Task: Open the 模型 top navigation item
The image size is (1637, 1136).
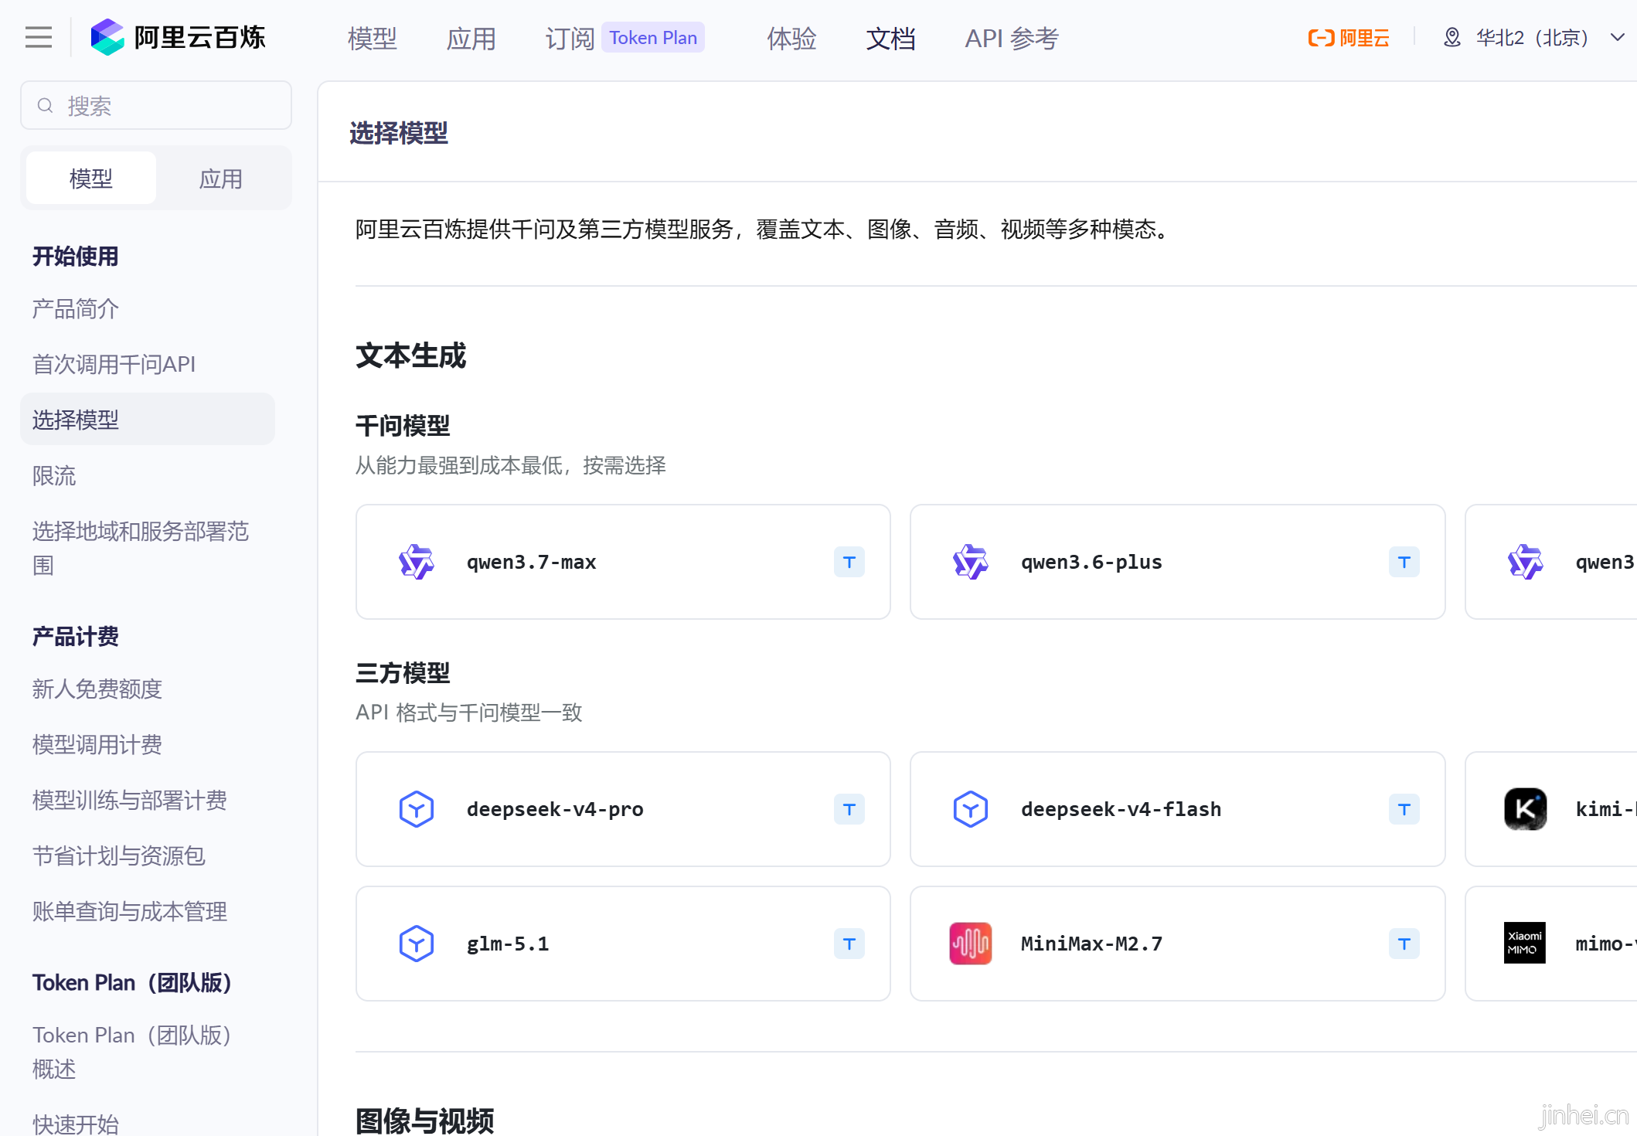Action: click(373, 38)
